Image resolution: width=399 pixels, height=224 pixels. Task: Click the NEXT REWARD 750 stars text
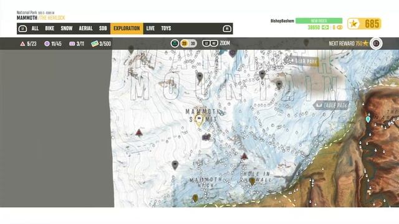pyautogui.click(x=349, y=44)
